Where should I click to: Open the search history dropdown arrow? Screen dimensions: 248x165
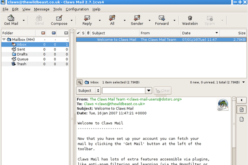coord(149,90)
